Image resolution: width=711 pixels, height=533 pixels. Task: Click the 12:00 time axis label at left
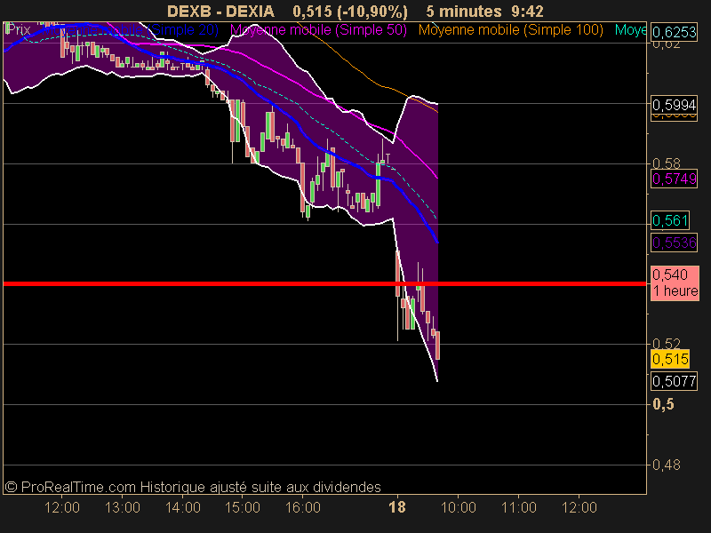click(x=62, y=507)
